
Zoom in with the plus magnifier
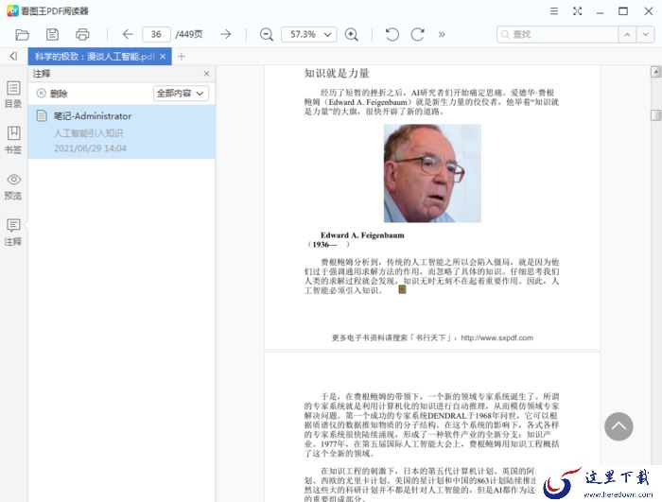[x=351, y=35]
